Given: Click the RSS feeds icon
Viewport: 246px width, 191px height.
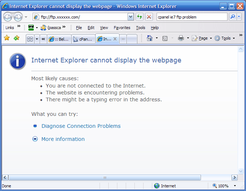Looking at the screenshot, I should [x=165, y=38].
